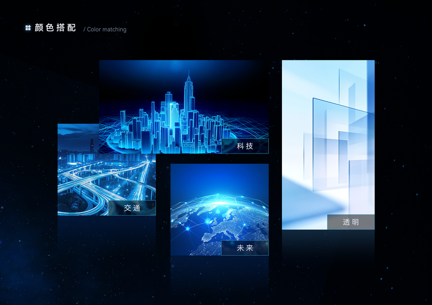
Task: Click the 颜色搭配 heading text
Action: point(55,28)
